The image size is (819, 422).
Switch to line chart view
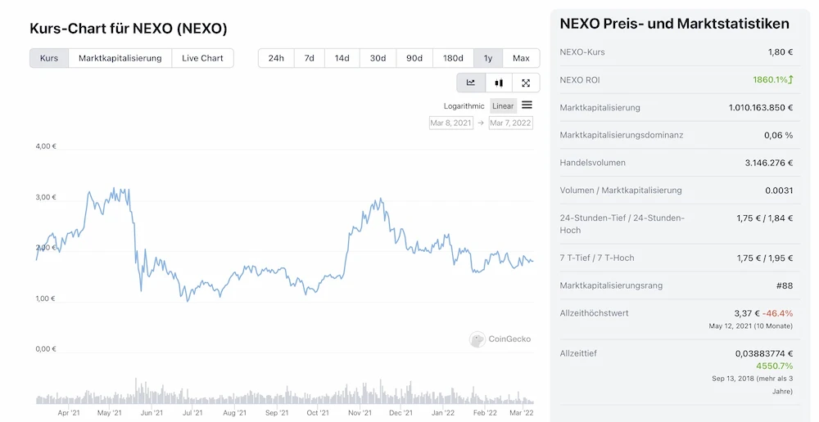click(x=471, y=83)
